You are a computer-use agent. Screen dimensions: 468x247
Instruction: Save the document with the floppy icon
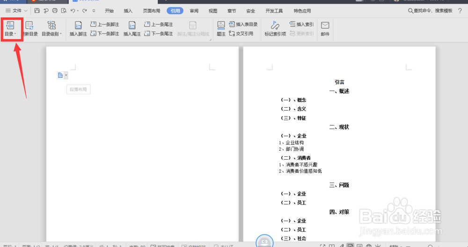(37, 11)
